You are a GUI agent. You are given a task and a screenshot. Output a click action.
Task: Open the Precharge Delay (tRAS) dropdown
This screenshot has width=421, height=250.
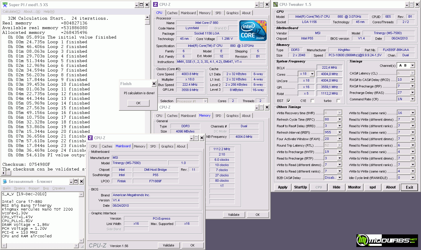[412, 92]
